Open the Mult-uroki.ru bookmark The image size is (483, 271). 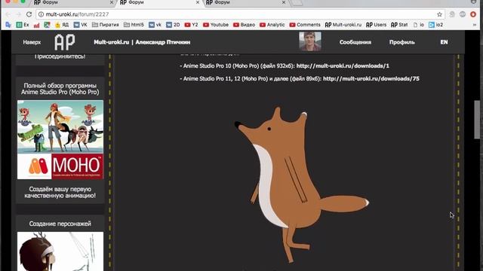343,25
